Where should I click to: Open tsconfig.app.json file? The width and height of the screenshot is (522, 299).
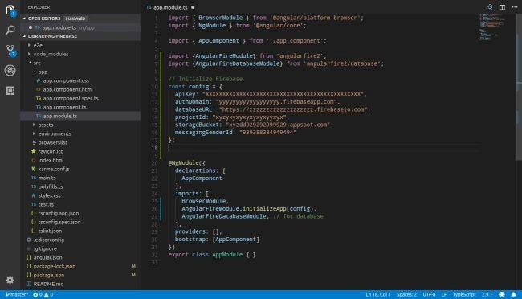pos(59,213)
